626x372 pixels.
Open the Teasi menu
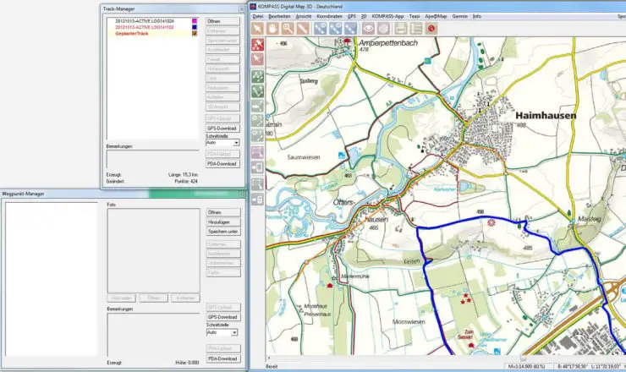[415, 16]
